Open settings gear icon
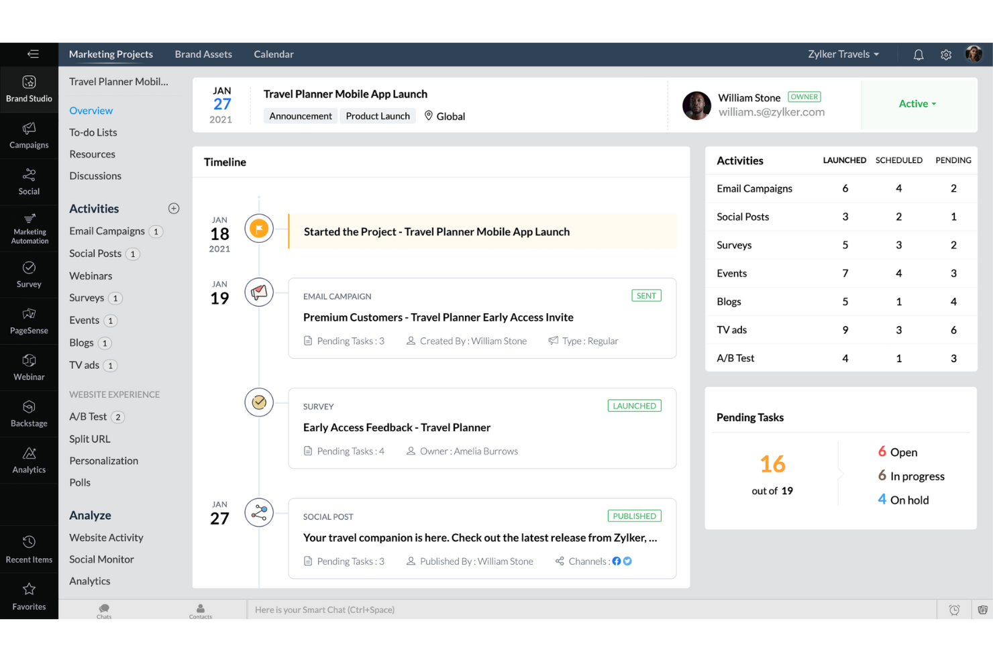Screen dimensions: 993x662 (x=946, y=55)
